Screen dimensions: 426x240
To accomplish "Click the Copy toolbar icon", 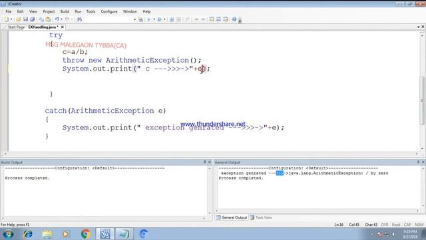I will pyautogui.click(x=41, y=19).
